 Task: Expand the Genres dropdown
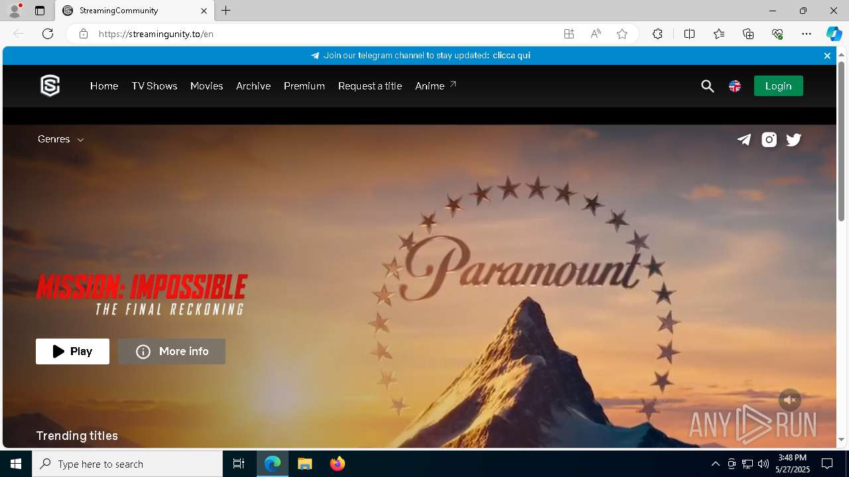pyautogui.click(x=61, y=139)
